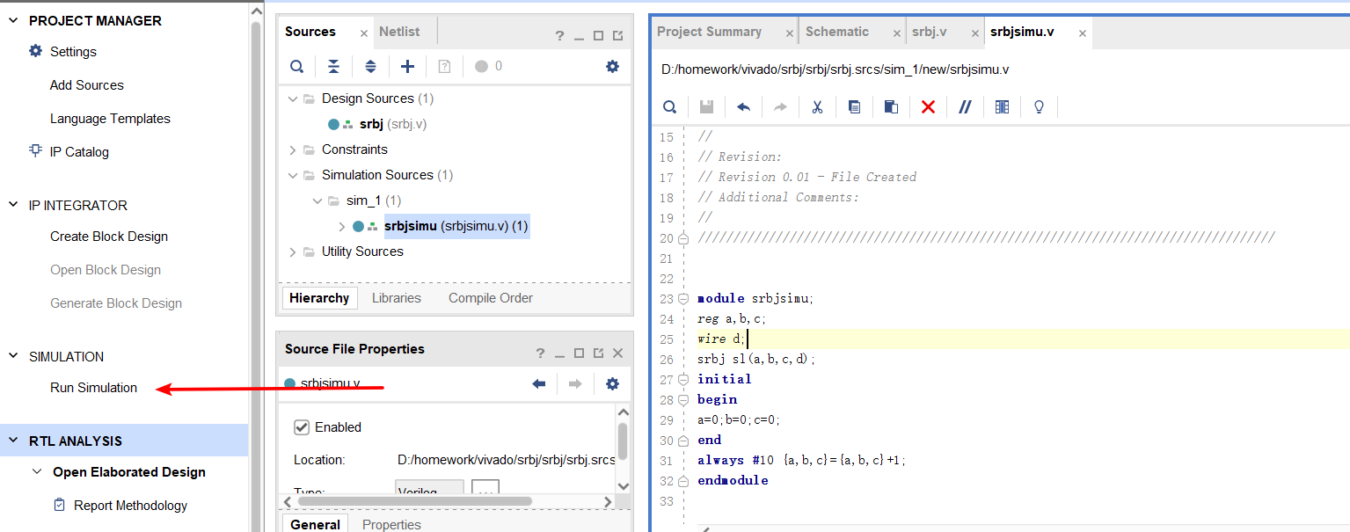1350x532 pixels.
Task: Expand the Utility Sources folder
Action: coord(293,251)
